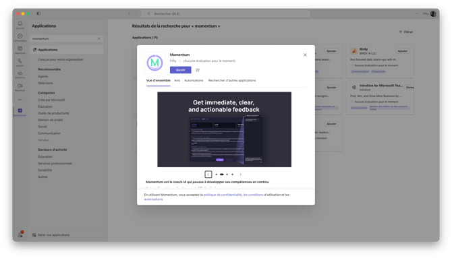
Task: Open the Réunions camera icon
Action: [x=20, y=86]
